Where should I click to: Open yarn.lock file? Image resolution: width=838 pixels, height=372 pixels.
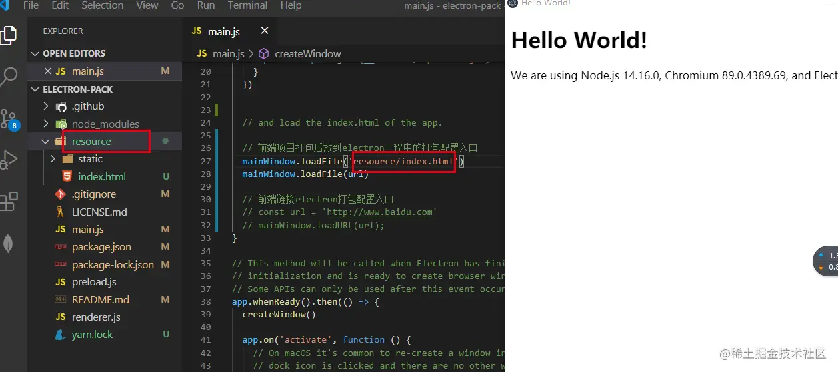tap(93, 335)
